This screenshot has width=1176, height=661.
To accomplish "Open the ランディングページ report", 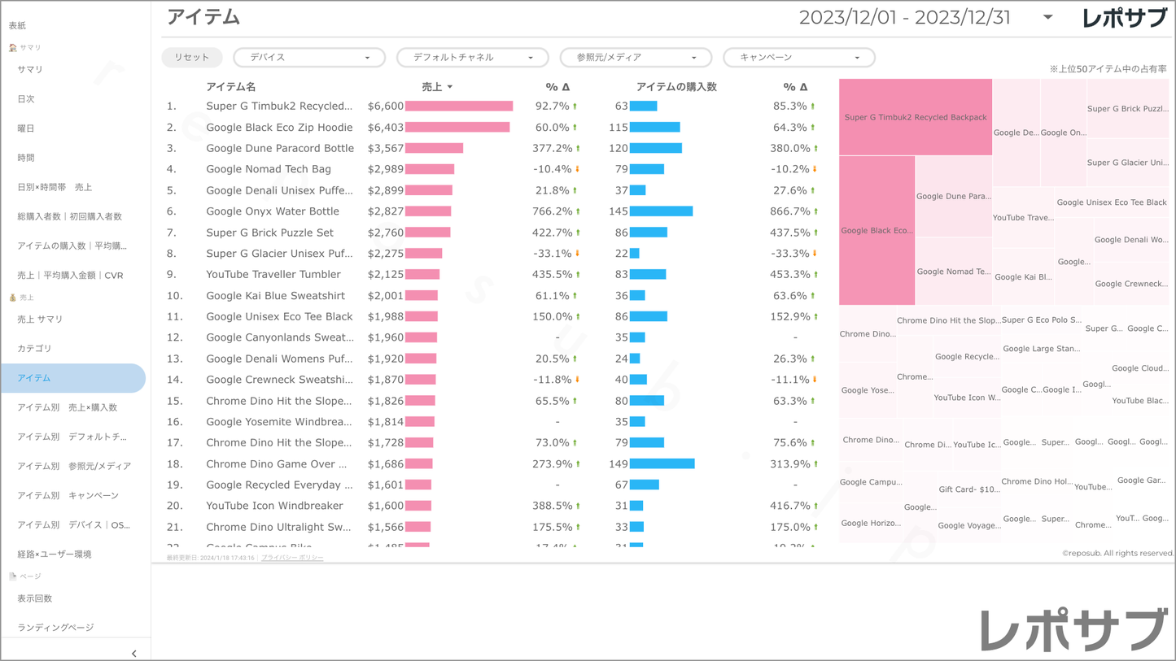I will pos(55,628).
